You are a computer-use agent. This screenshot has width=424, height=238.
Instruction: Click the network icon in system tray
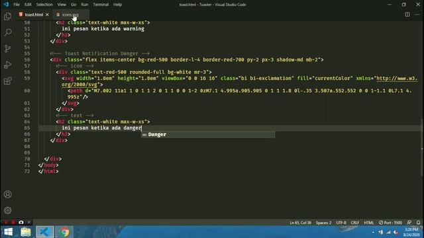pos(388,232)
